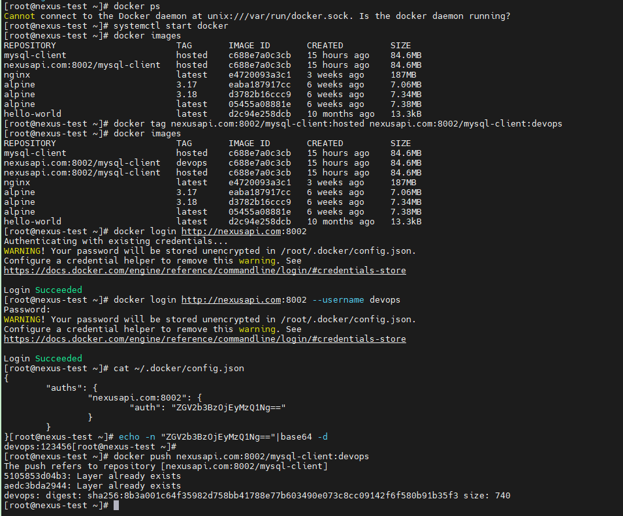The image size is (623, 516).
Task: Click the yellow 'Cannot' word in error line
Action: [x=20, y=16]
